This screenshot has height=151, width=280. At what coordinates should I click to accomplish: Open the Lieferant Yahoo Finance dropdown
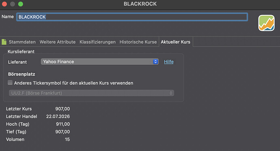(x=100, y=62)
